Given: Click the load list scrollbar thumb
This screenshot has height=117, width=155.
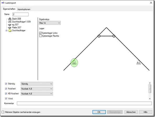Looking at the screenshot, I should coord(150,89).
